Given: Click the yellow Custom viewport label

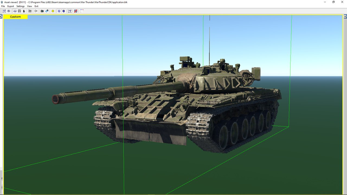Looking at the screenshot, I should pyautogui.click(x=15, y=17).
